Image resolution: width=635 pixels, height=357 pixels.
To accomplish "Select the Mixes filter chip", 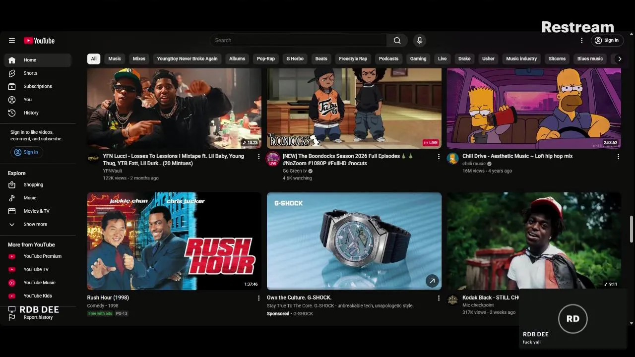I will click(139, 59).
